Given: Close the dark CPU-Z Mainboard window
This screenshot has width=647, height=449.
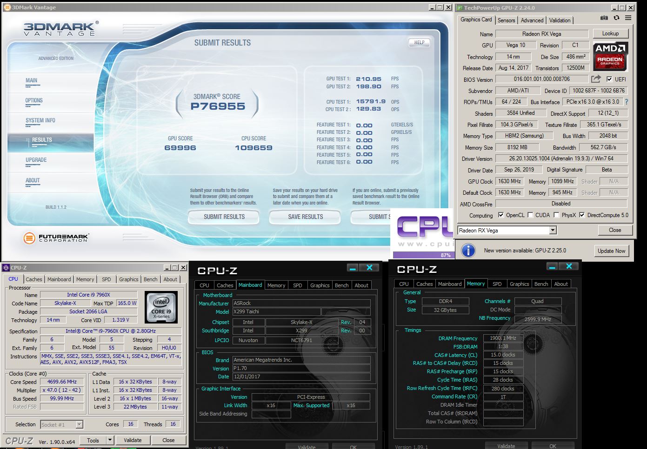Looking at the screenshot, I should coord(369,268).
